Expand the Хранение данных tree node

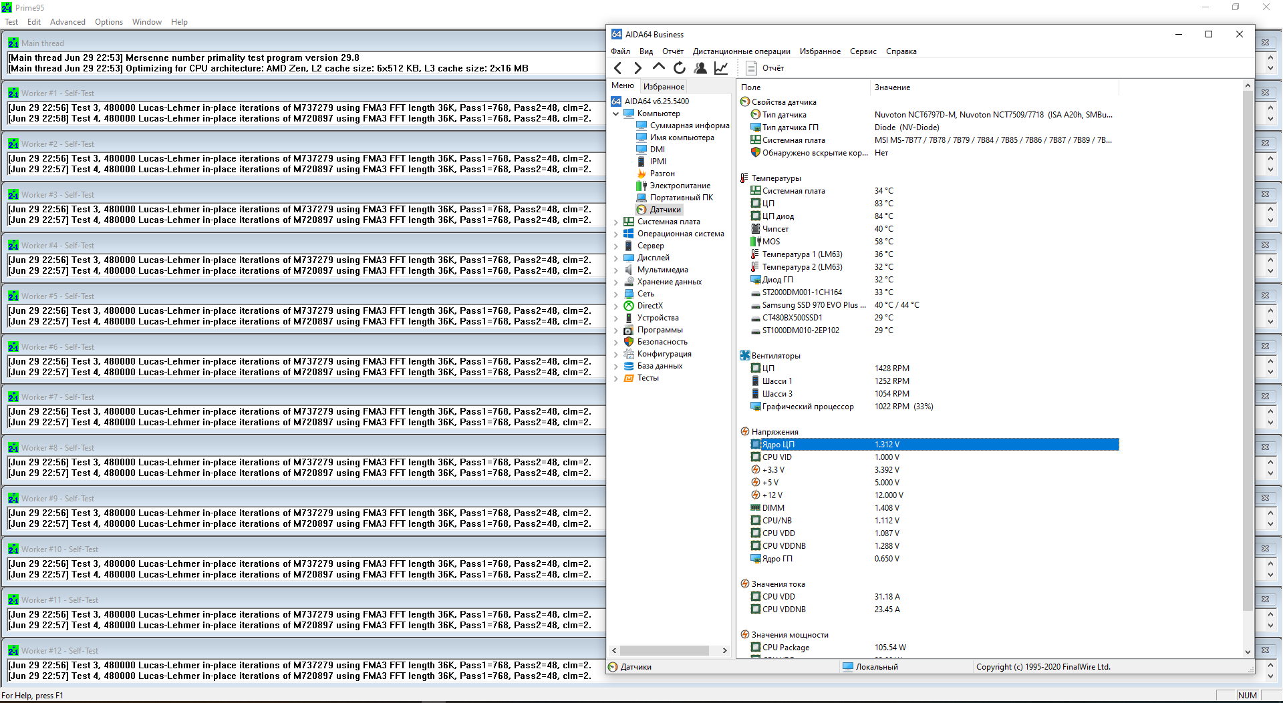pyautogui.click(x=616, y=282)
